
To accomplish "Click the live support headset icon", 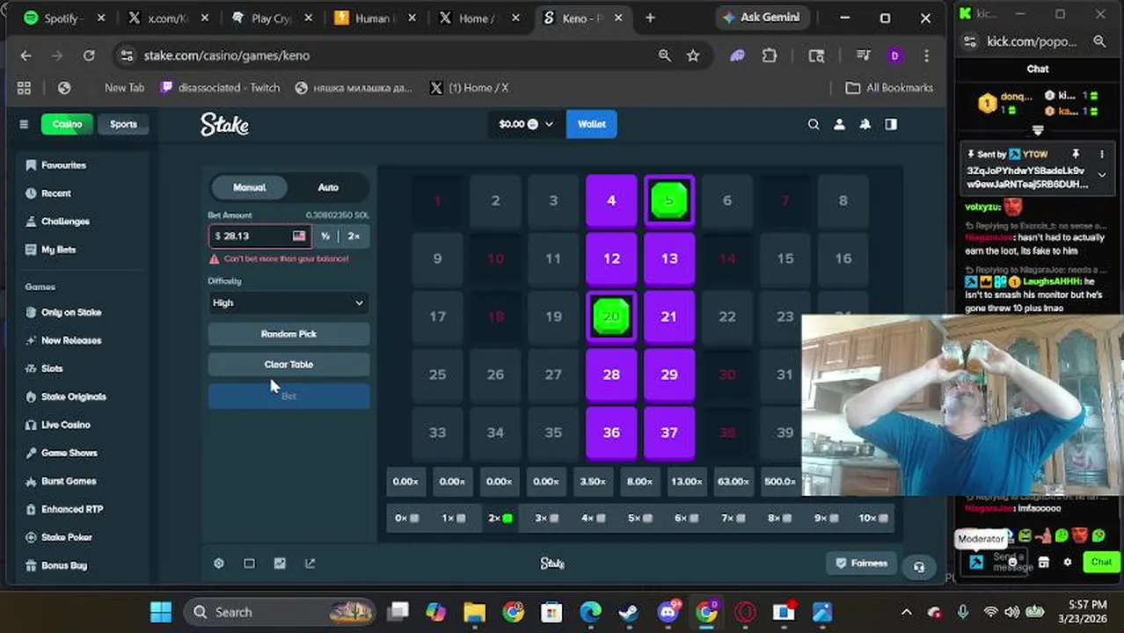I will pyautogui.click(x=919, y=567).
